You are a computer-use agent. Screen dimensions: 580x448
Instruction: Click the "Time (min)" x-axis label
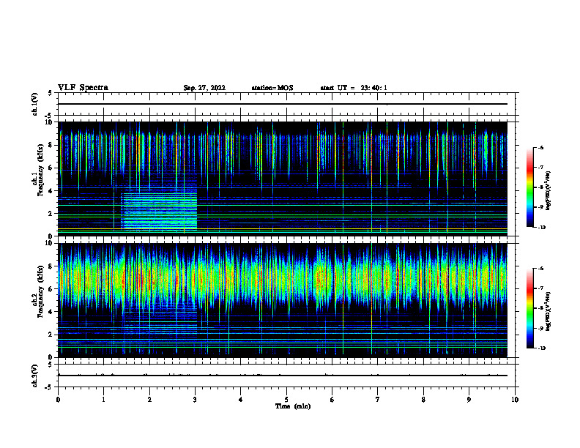[x=293, y=406]
